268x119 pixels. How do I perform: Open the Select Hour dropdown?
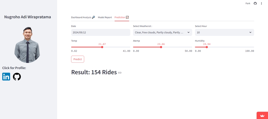coord(224,32)
